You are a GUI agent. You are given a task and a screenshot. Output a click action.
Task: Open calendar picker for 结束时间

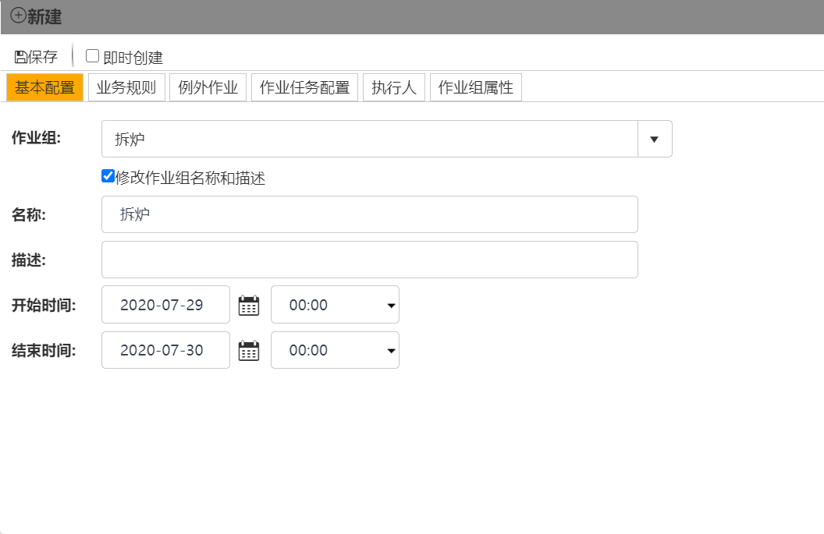pyautogui.click(x=249, y=351)
